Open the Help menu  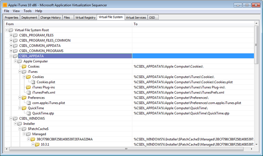point(39,11)
